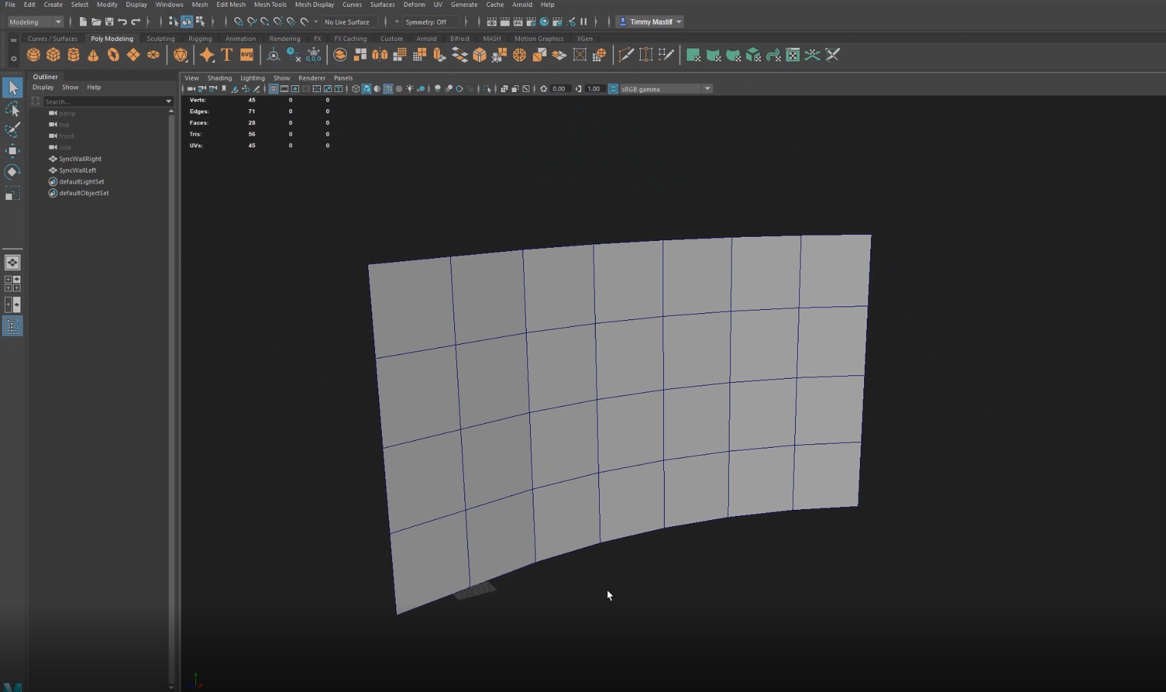The width and height of the screenshot is (1166, 692).
Task: Click the Symmetry: Off button
Action: click(x=426, y=22)
